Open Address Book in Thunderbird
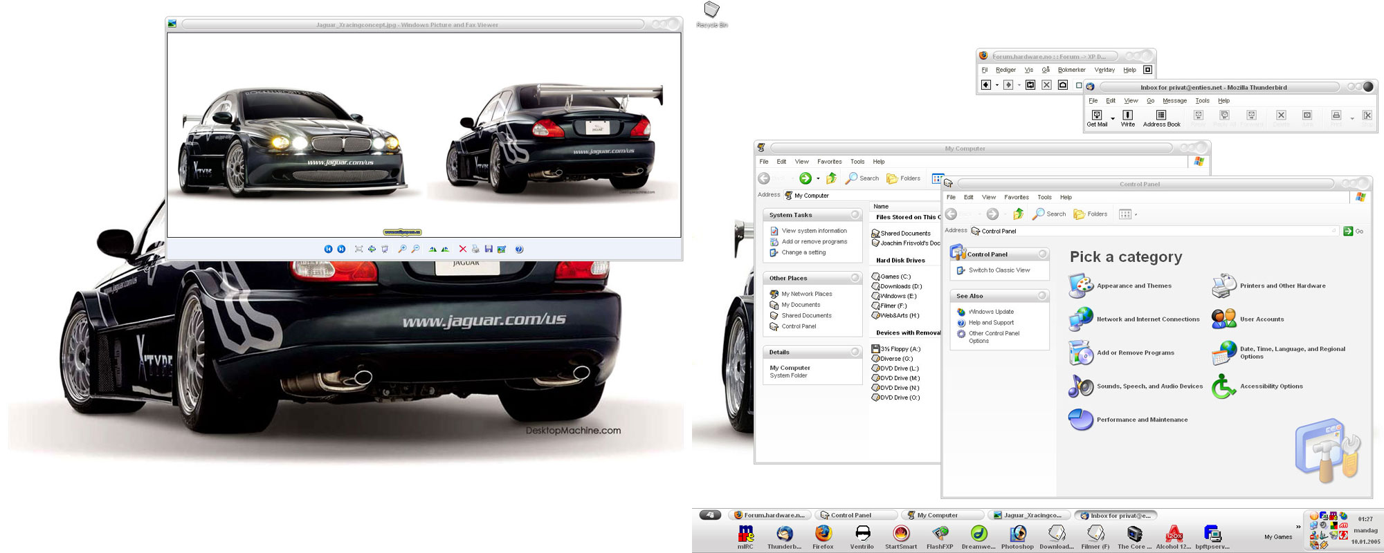1384x553 pixels. [1161, 118]
